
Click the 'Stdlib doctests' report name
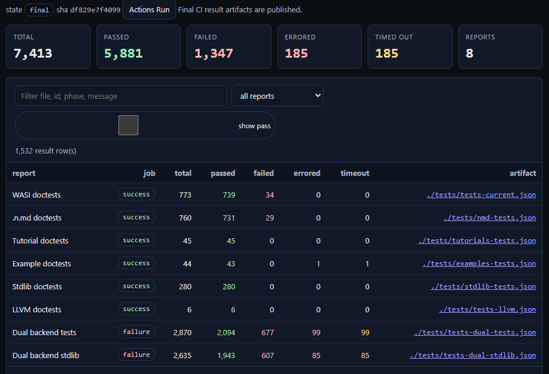tap(37, 287)
